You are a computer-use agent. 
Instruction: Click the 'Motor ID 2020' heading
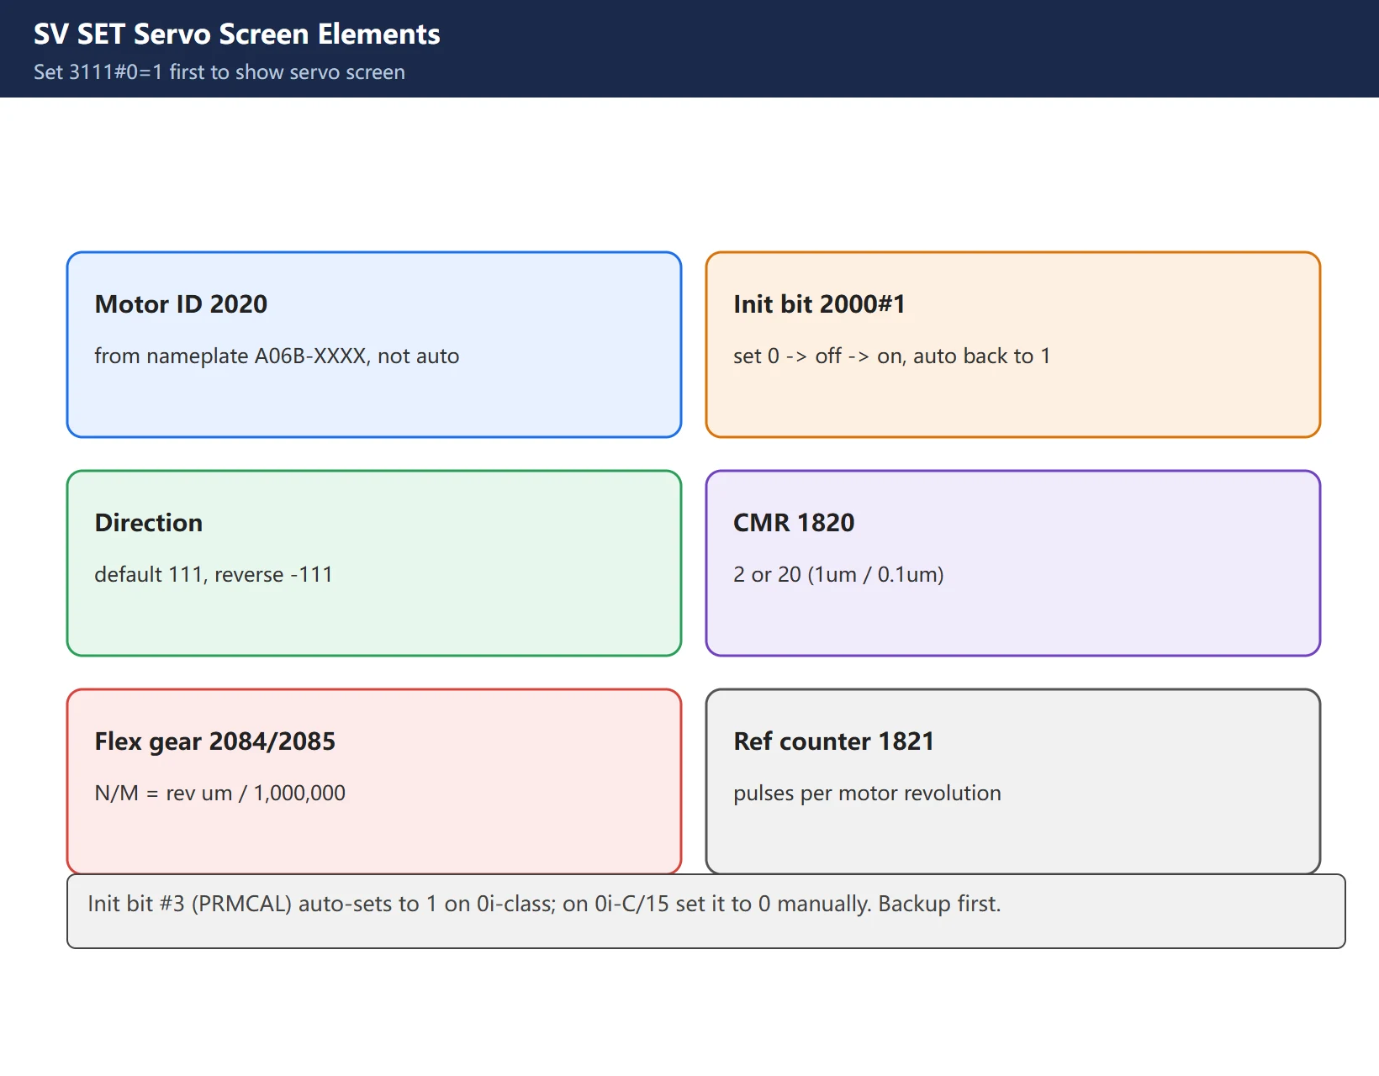pyautogui.click(x=181, y=304)
